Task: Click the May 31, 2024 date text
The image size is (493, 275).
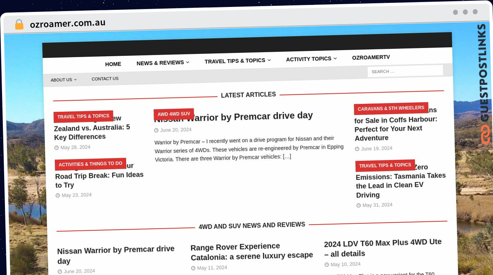Action: [378, 205]
